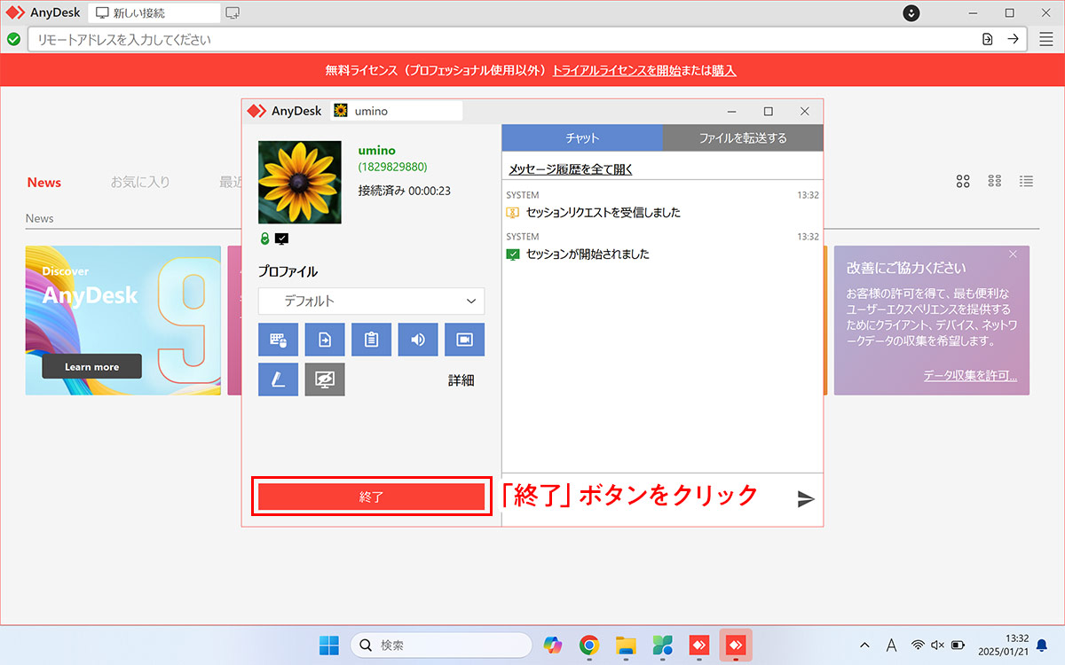Click green connection status check icon

point(13,39)
